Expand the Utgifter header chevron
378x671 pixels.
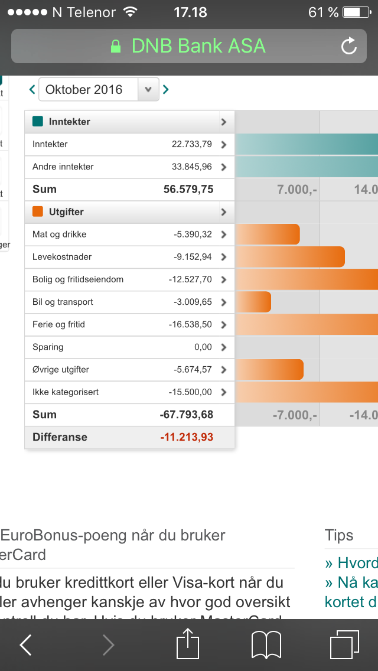(223, 212)
